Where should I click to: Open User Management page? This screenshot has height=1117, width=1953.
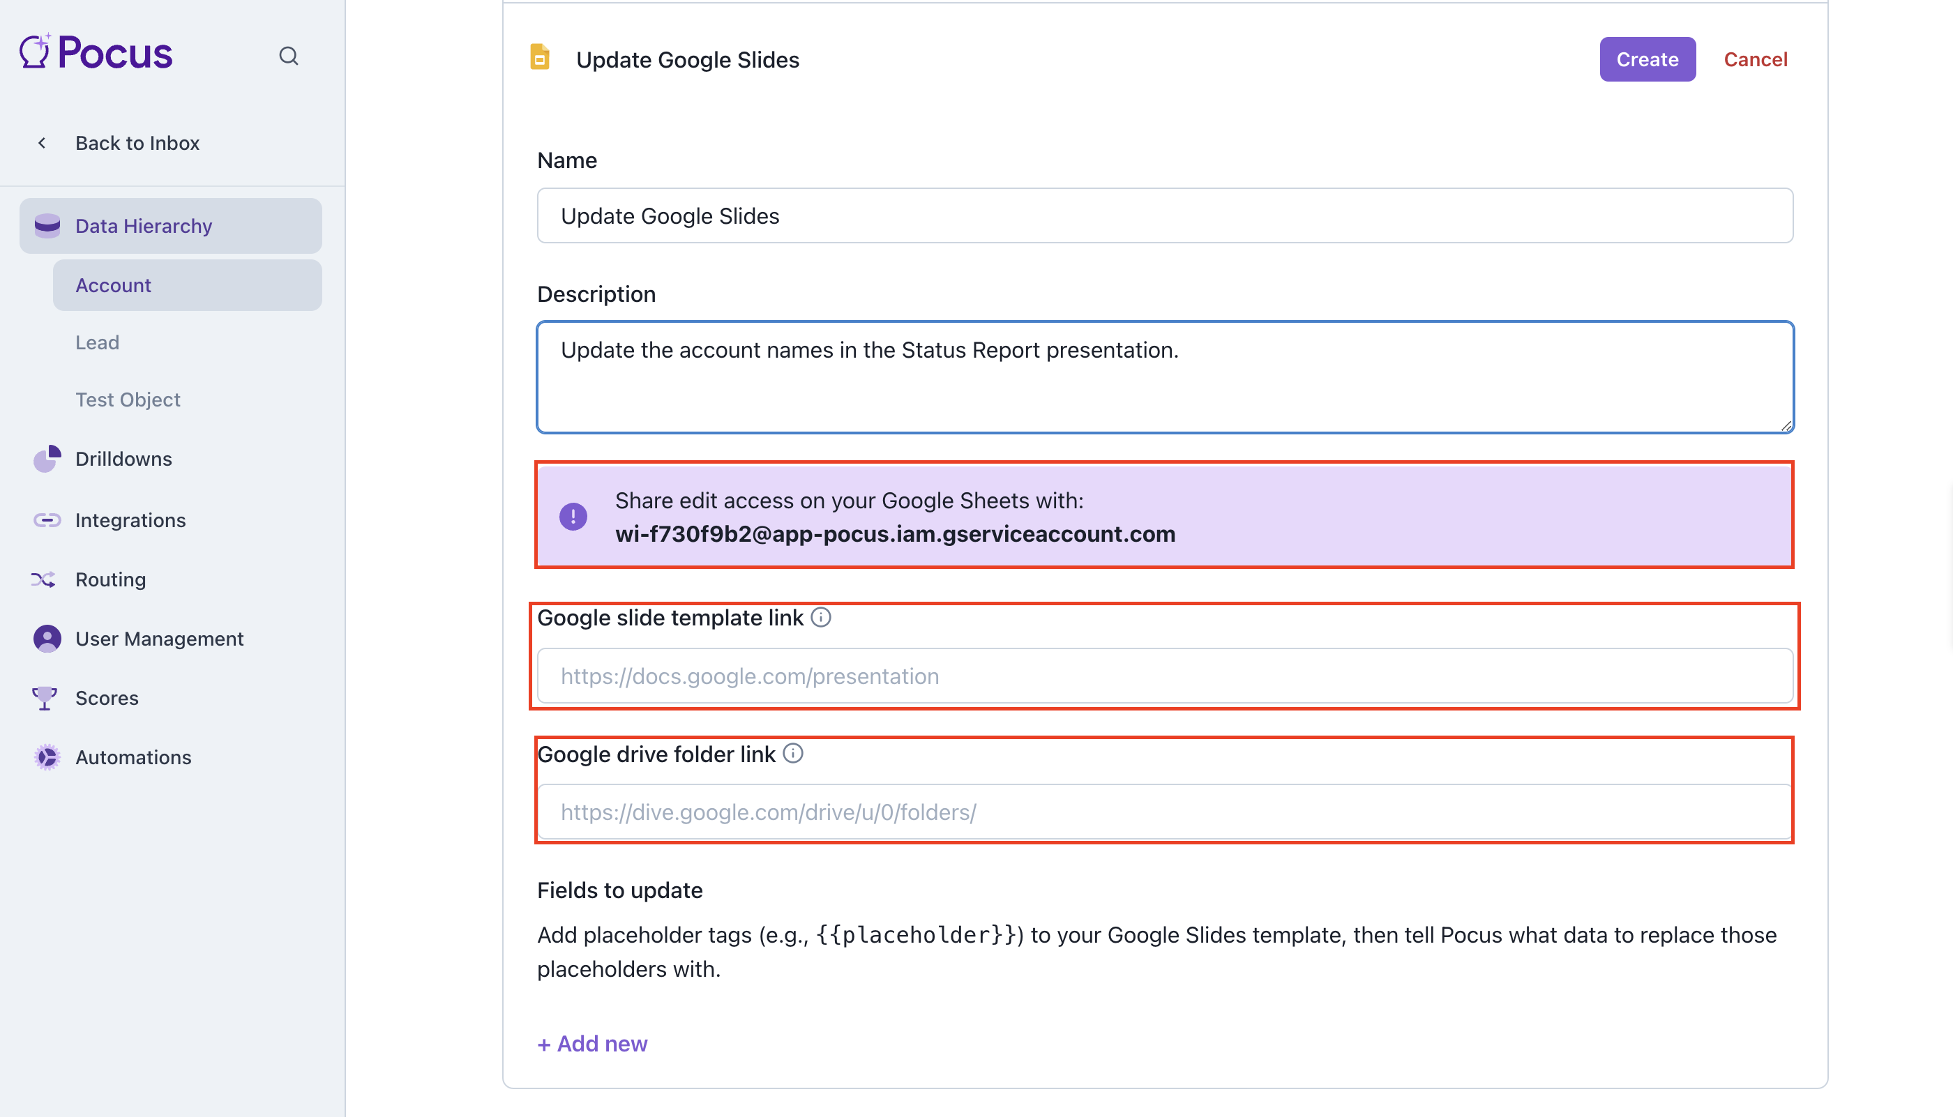[x=159, y=638]
